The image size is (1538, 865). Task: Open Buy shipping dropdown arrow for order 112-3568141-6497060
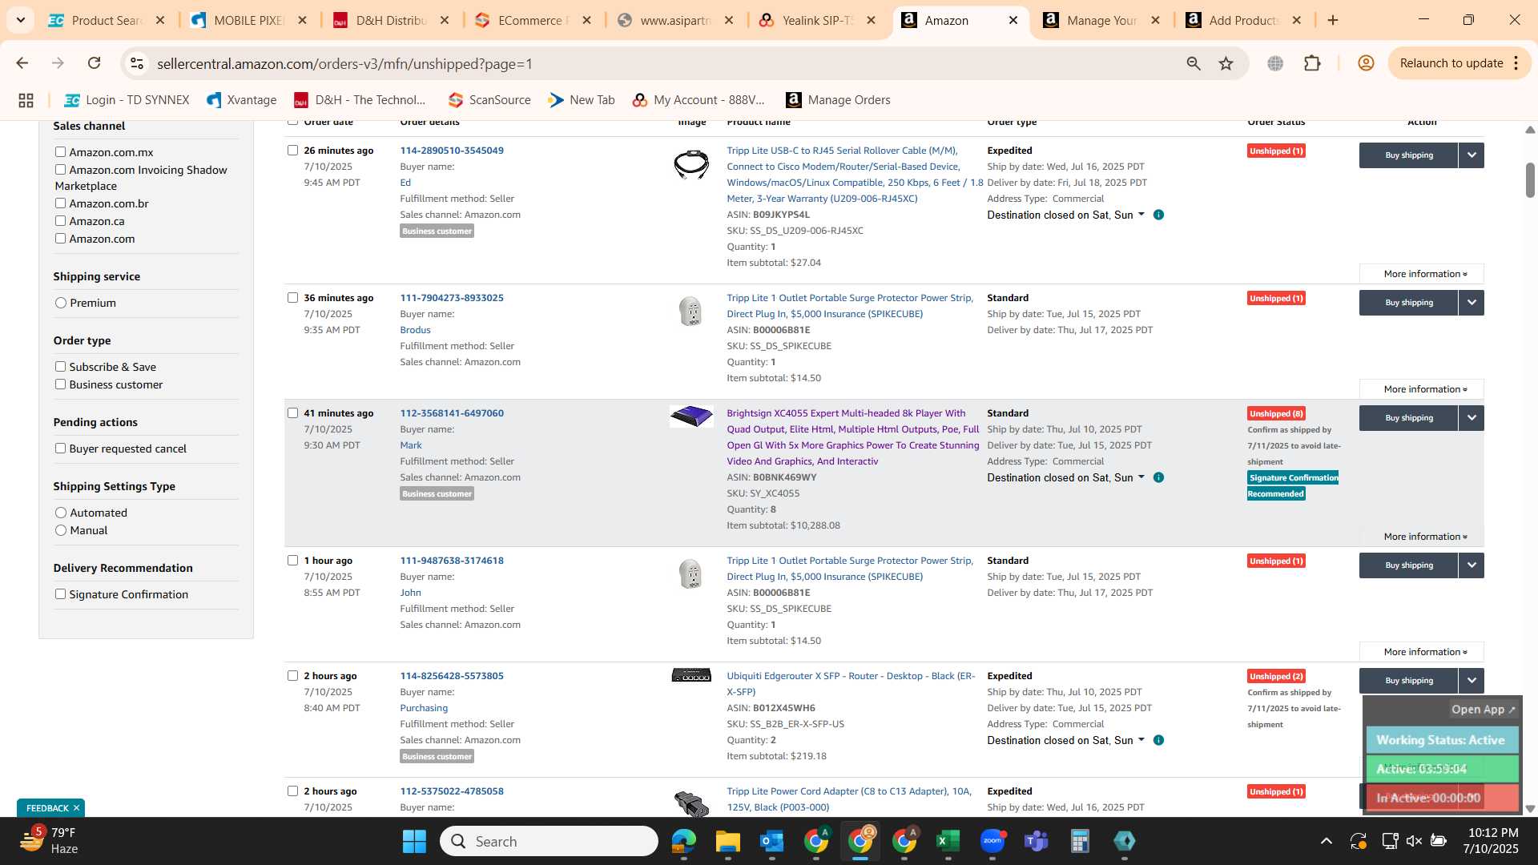coord(1472,418)
